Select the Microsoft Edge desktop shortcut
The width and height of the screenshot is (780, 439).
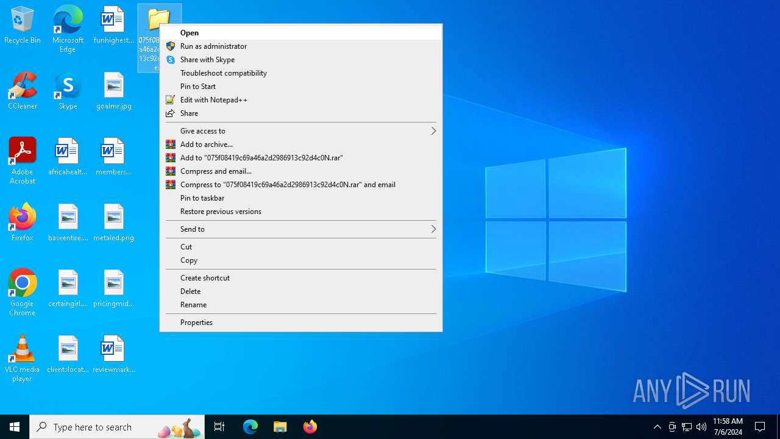click(68, 29)
